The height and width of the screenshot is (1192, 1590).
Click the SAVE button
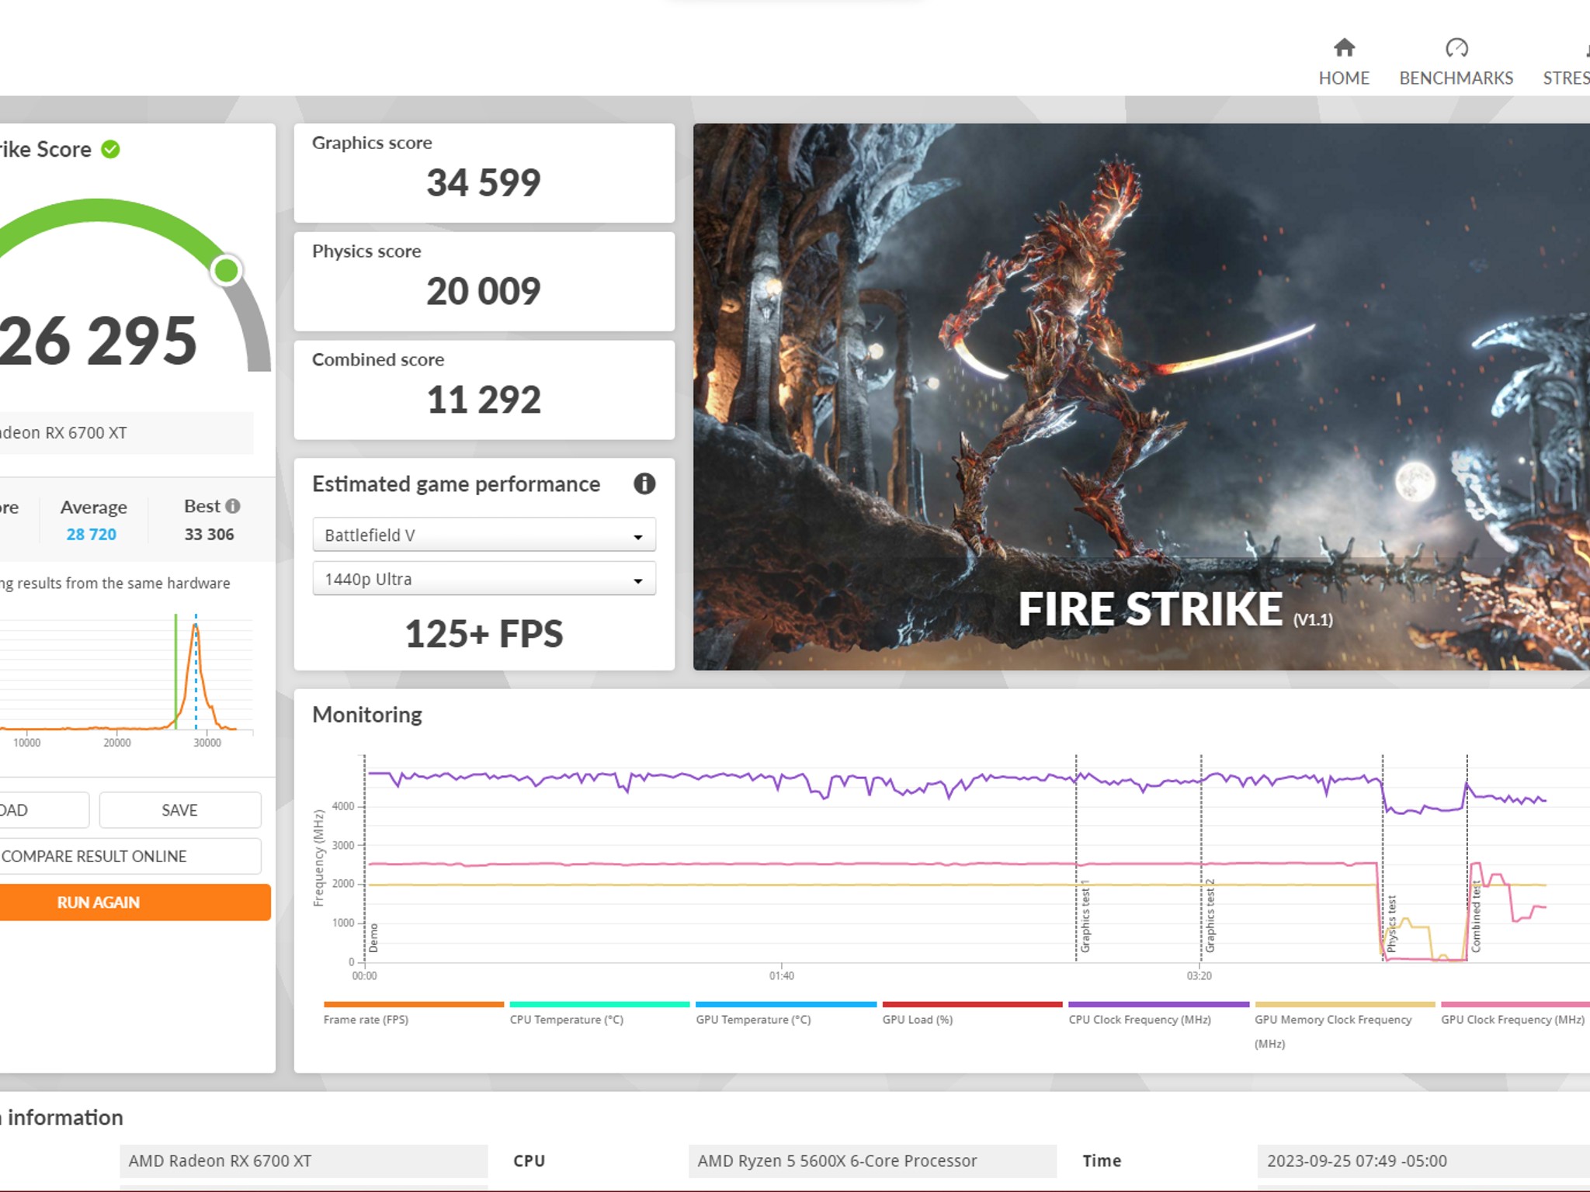pyautogui.click(x=180, y=810)
